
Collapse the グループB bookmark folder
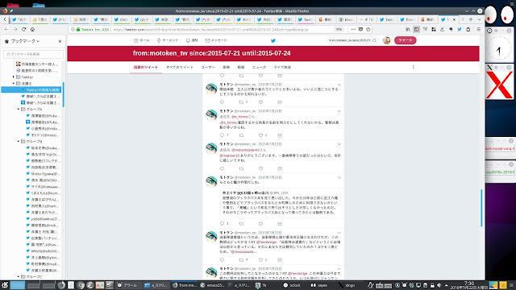[18, 142]
